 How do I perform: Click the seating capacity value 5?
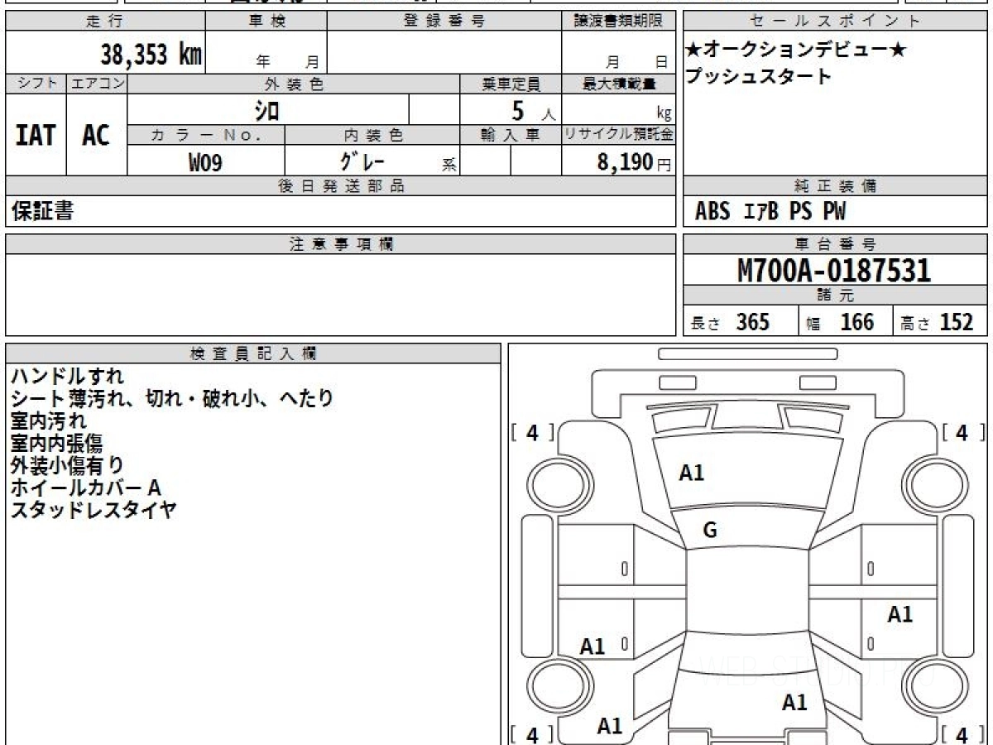(519, 109)
